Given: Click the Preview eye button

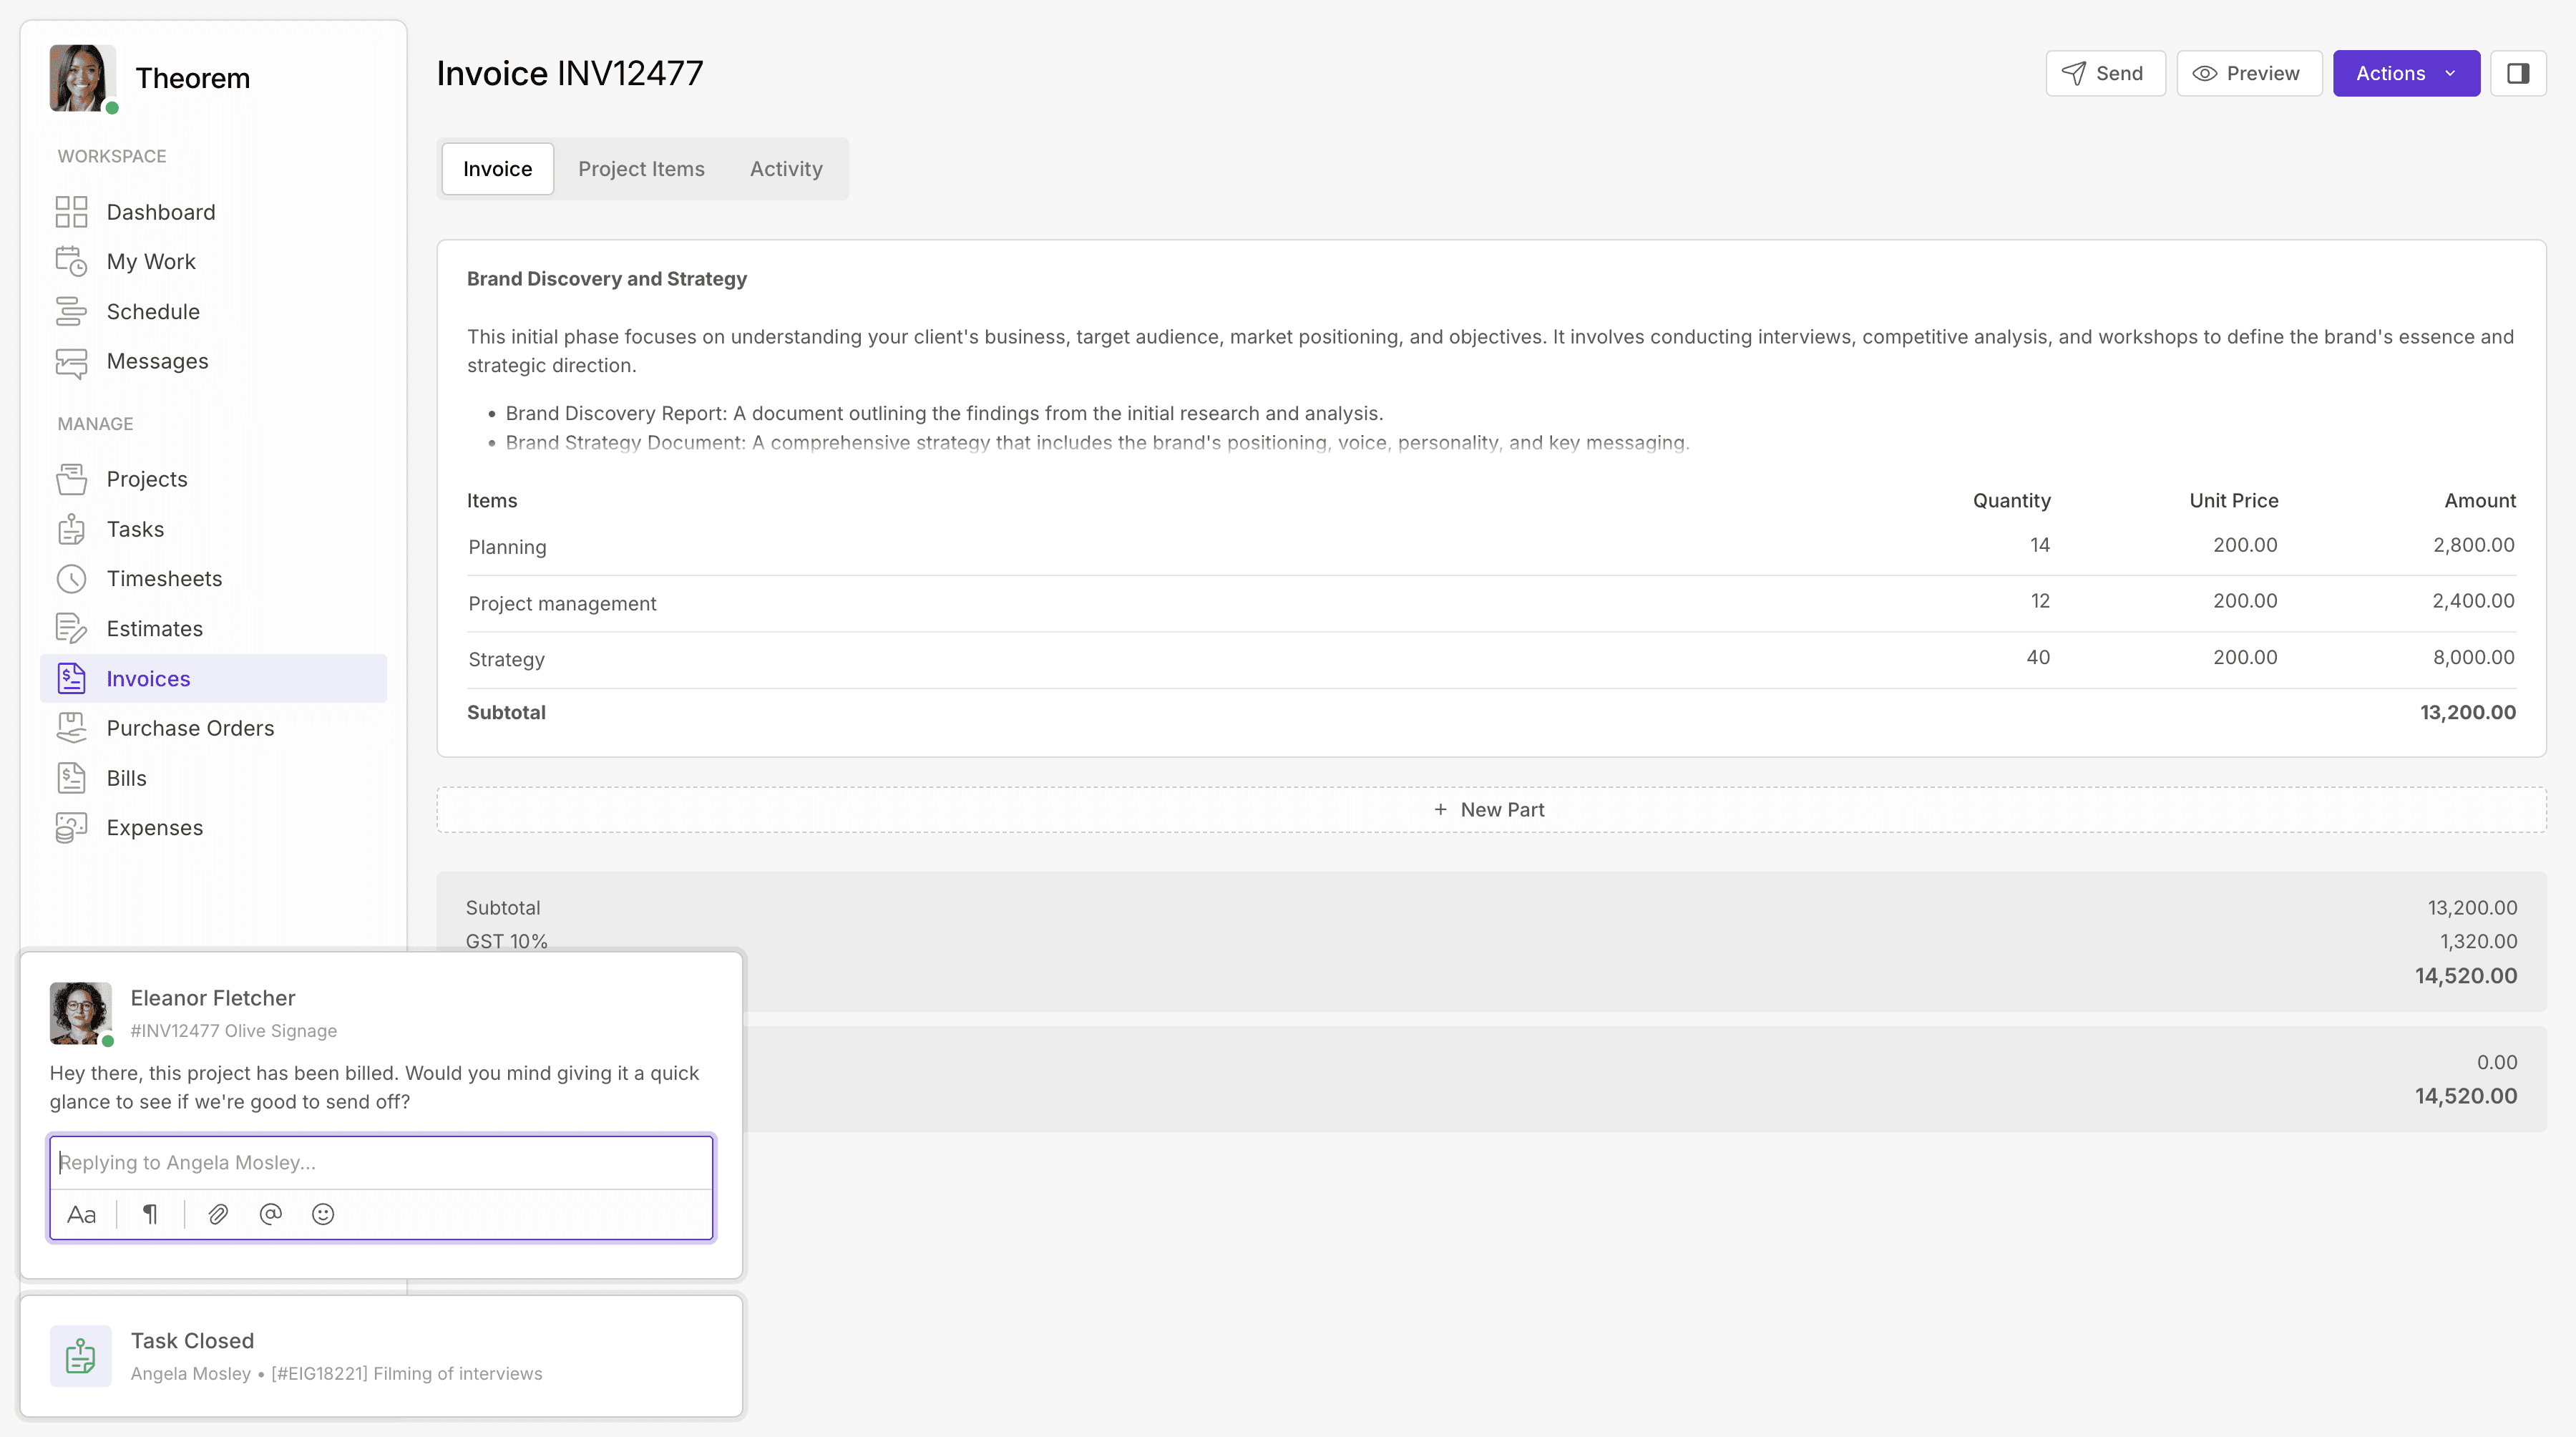Looking at the screenshot, I should (2248, 73).
